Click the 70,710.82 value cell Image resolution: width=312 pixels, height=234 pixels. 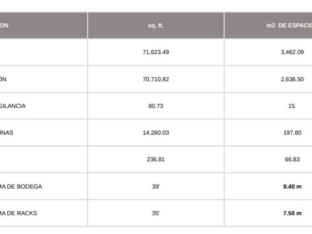coord(156,79)
